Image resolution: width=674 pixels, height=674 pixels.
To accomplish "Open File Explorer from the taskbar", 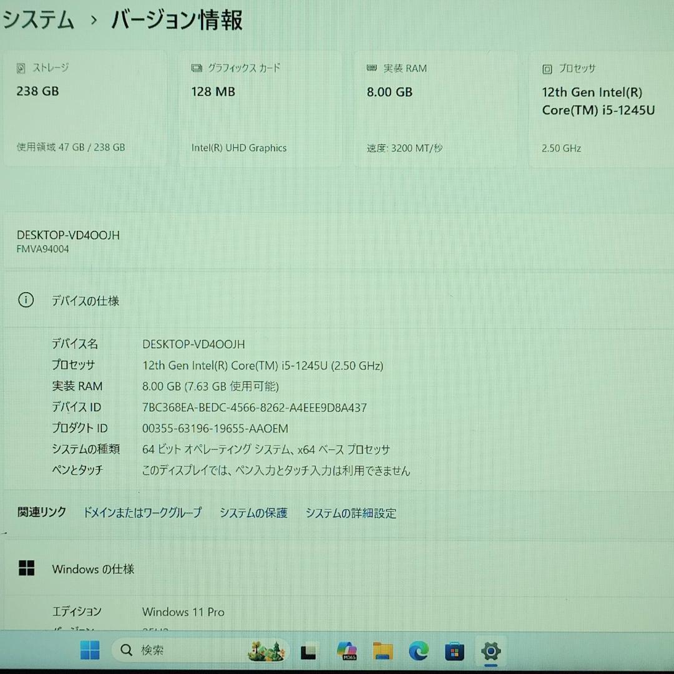I will [383, 650].
